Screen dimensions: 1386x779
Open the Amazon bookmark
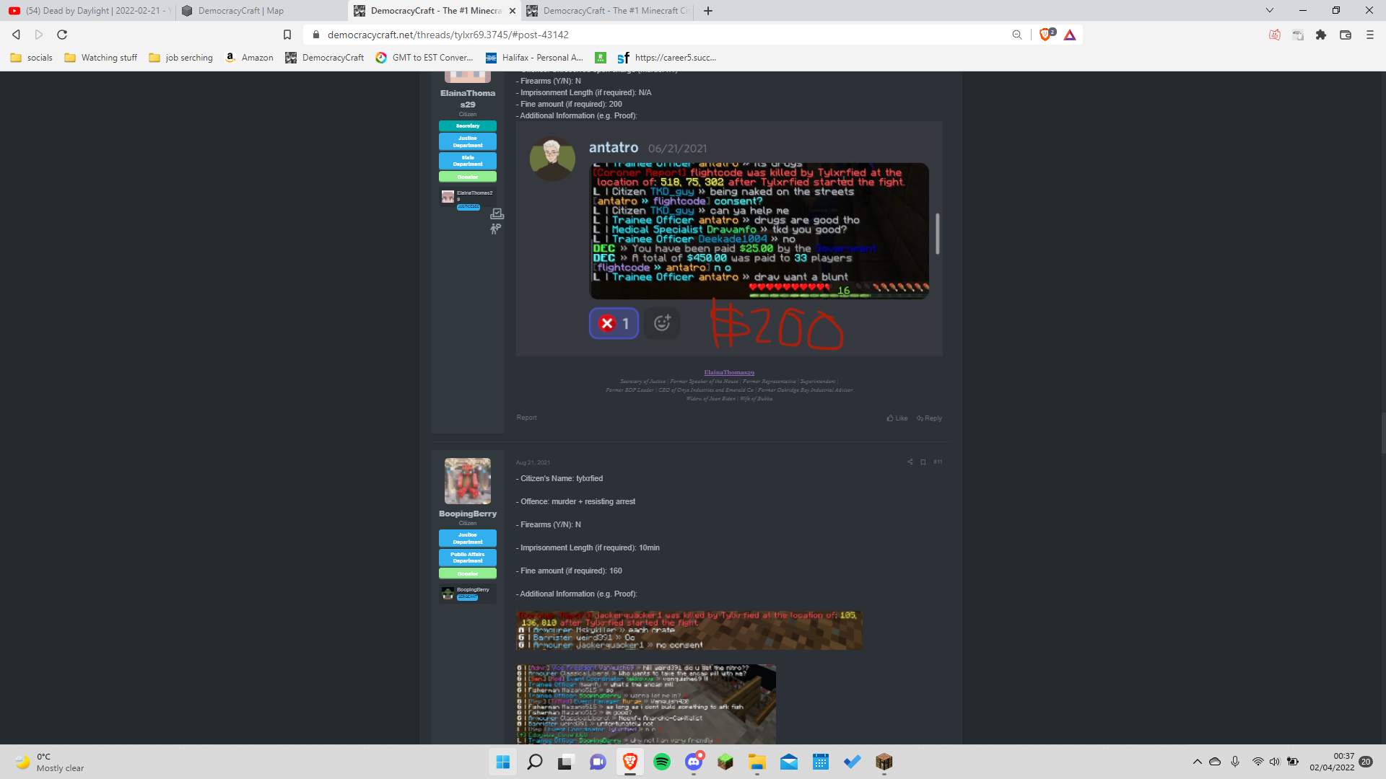click(x=250, y=58)
